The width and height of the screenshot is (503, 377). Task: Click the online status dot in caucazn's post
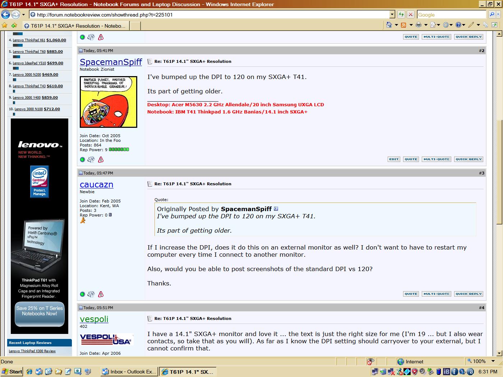(x=82, y=294)
